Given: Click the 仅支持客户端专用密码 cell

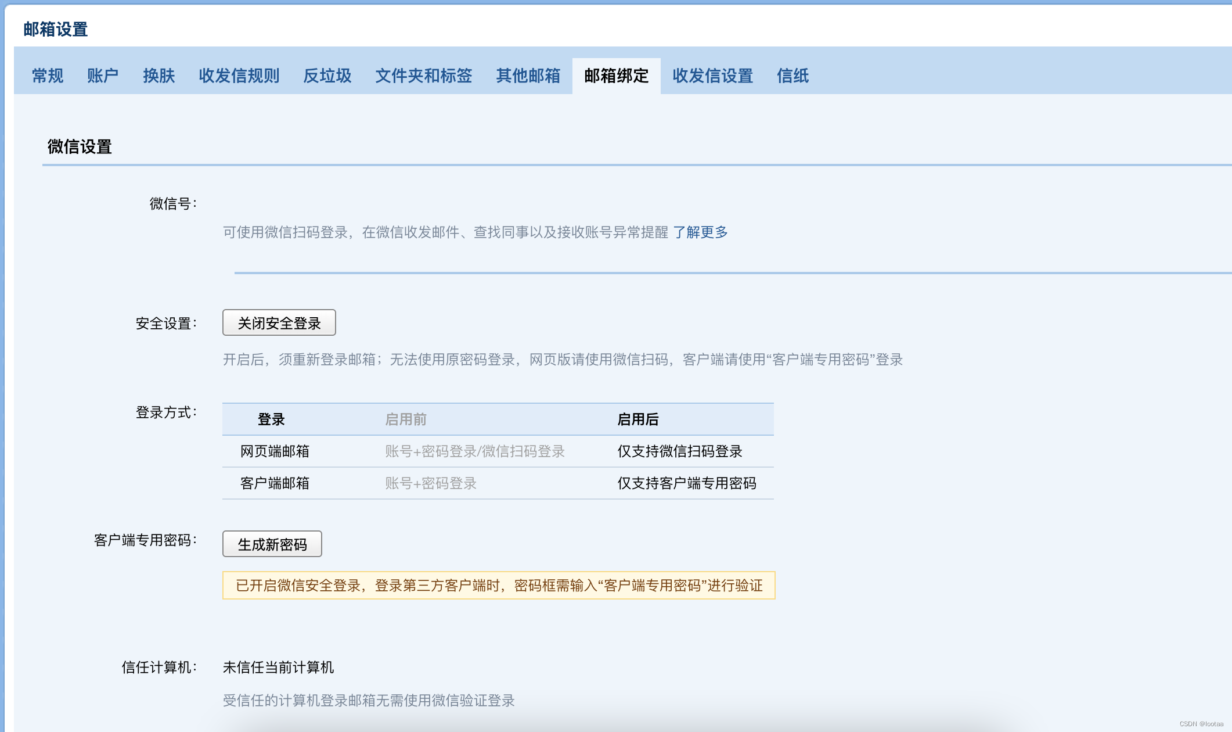Looking at the screenshot, I should [x=687, y=483].
